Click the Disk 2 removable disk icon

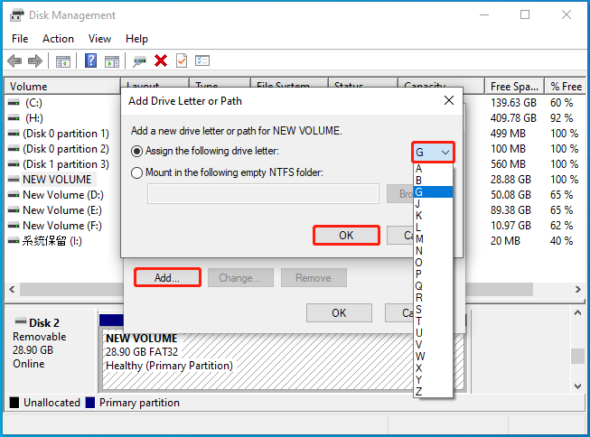[20, 321]
